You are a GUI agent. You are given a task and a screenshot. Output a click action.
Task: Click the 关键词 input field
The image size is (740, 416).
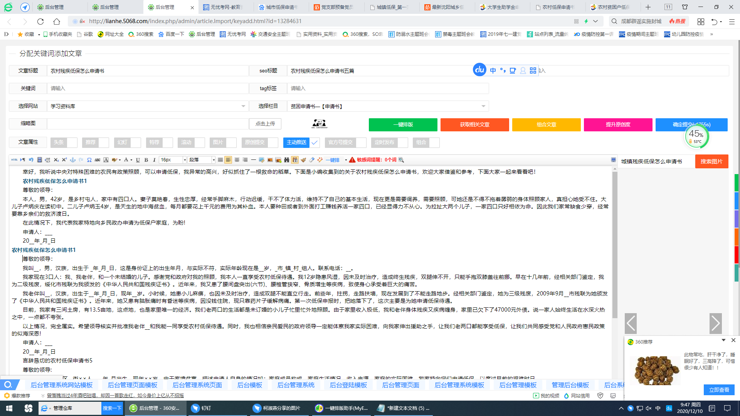(x=148, y=89)
